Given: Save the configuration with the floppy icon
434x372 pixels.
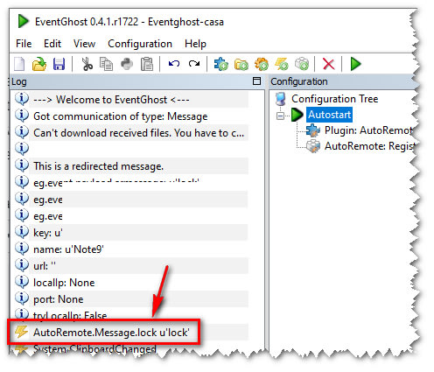Looking at the screenshot, I should point(59,64).
